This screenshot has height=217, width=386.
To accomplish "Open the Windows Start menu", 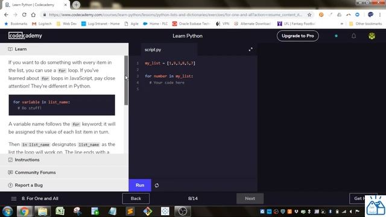I will (x=7, y=212).
